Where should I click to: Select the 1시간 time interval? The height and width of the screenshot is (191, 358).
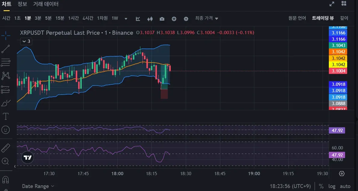(74, 18)
